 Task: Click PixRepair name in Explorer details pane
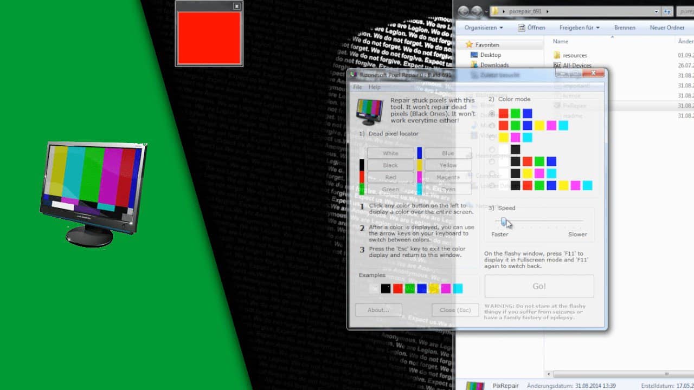[x=506, y=386]
